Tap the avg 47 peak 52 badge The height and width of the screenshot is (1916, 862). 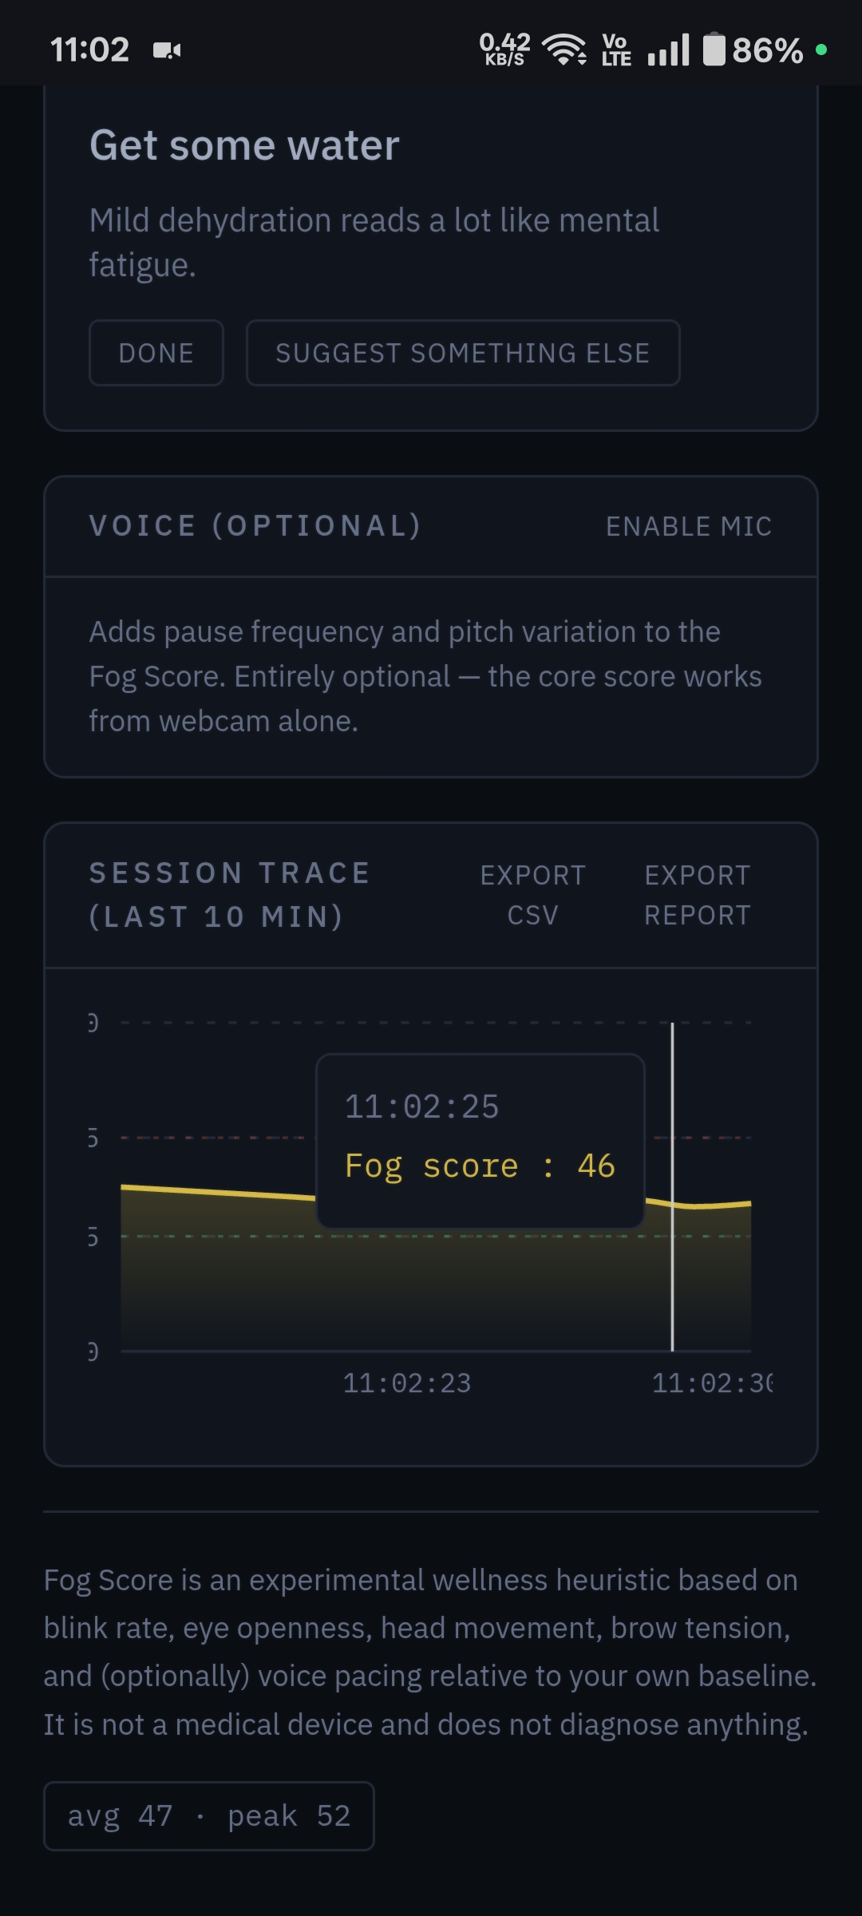[209, 1816]
